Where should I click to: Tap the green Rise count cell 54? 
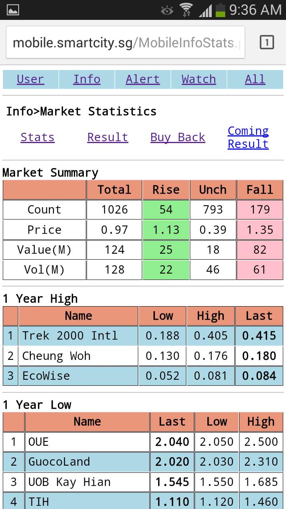[166, 210]
